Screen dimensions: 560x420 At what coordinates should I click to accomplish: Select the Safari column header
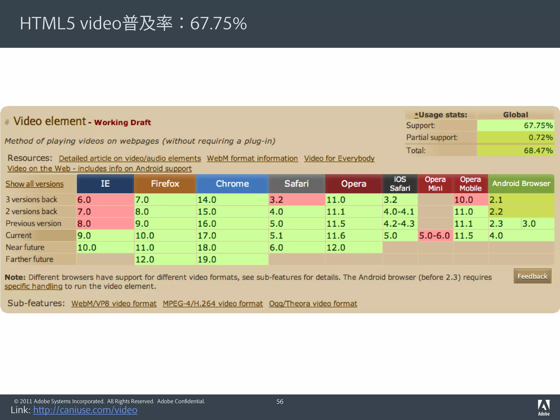coord(297,184)
